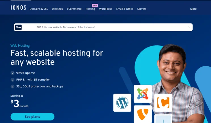Viewport: 211px width, 123px height.
Task: Click the IONOS logo
Action: (x=18, y=8)
